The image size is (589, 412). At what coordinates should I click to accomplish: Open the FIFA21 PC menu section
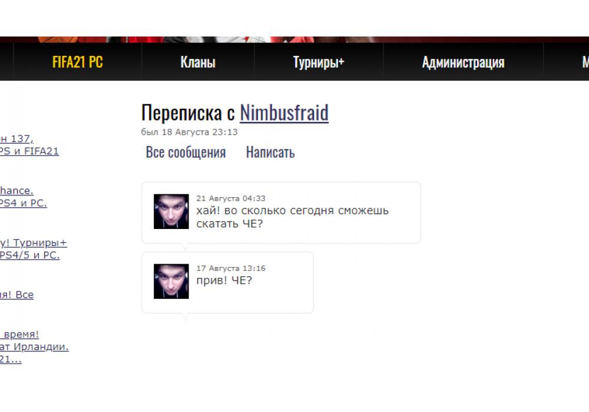[77, 62]
